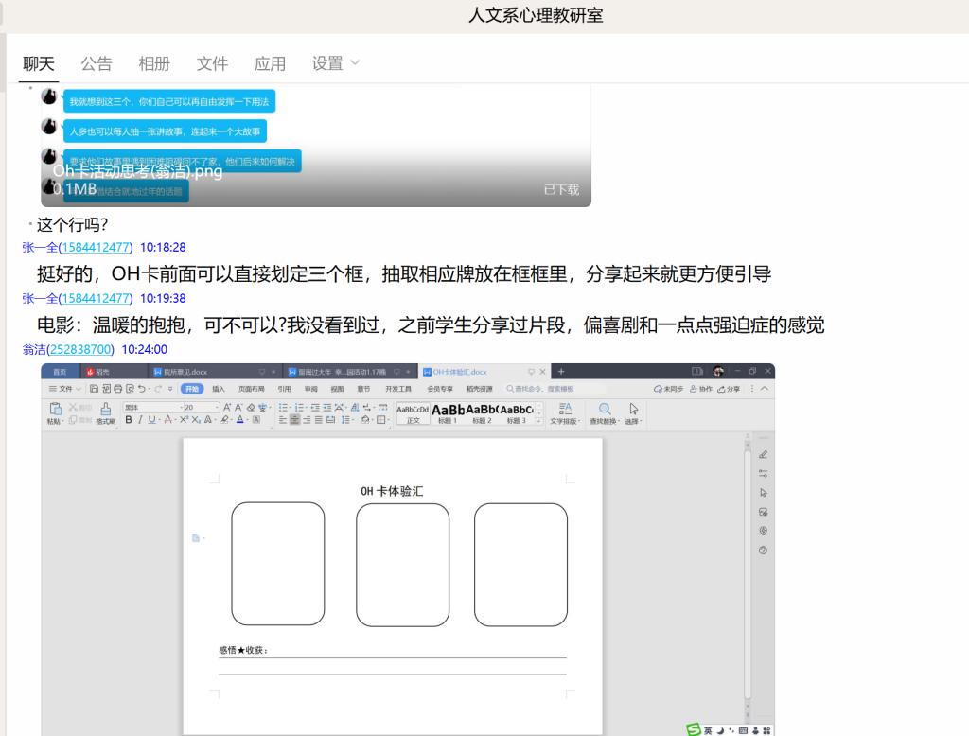
Task: Click the 格式刷 format painter icon
Action: pos(105,409)
